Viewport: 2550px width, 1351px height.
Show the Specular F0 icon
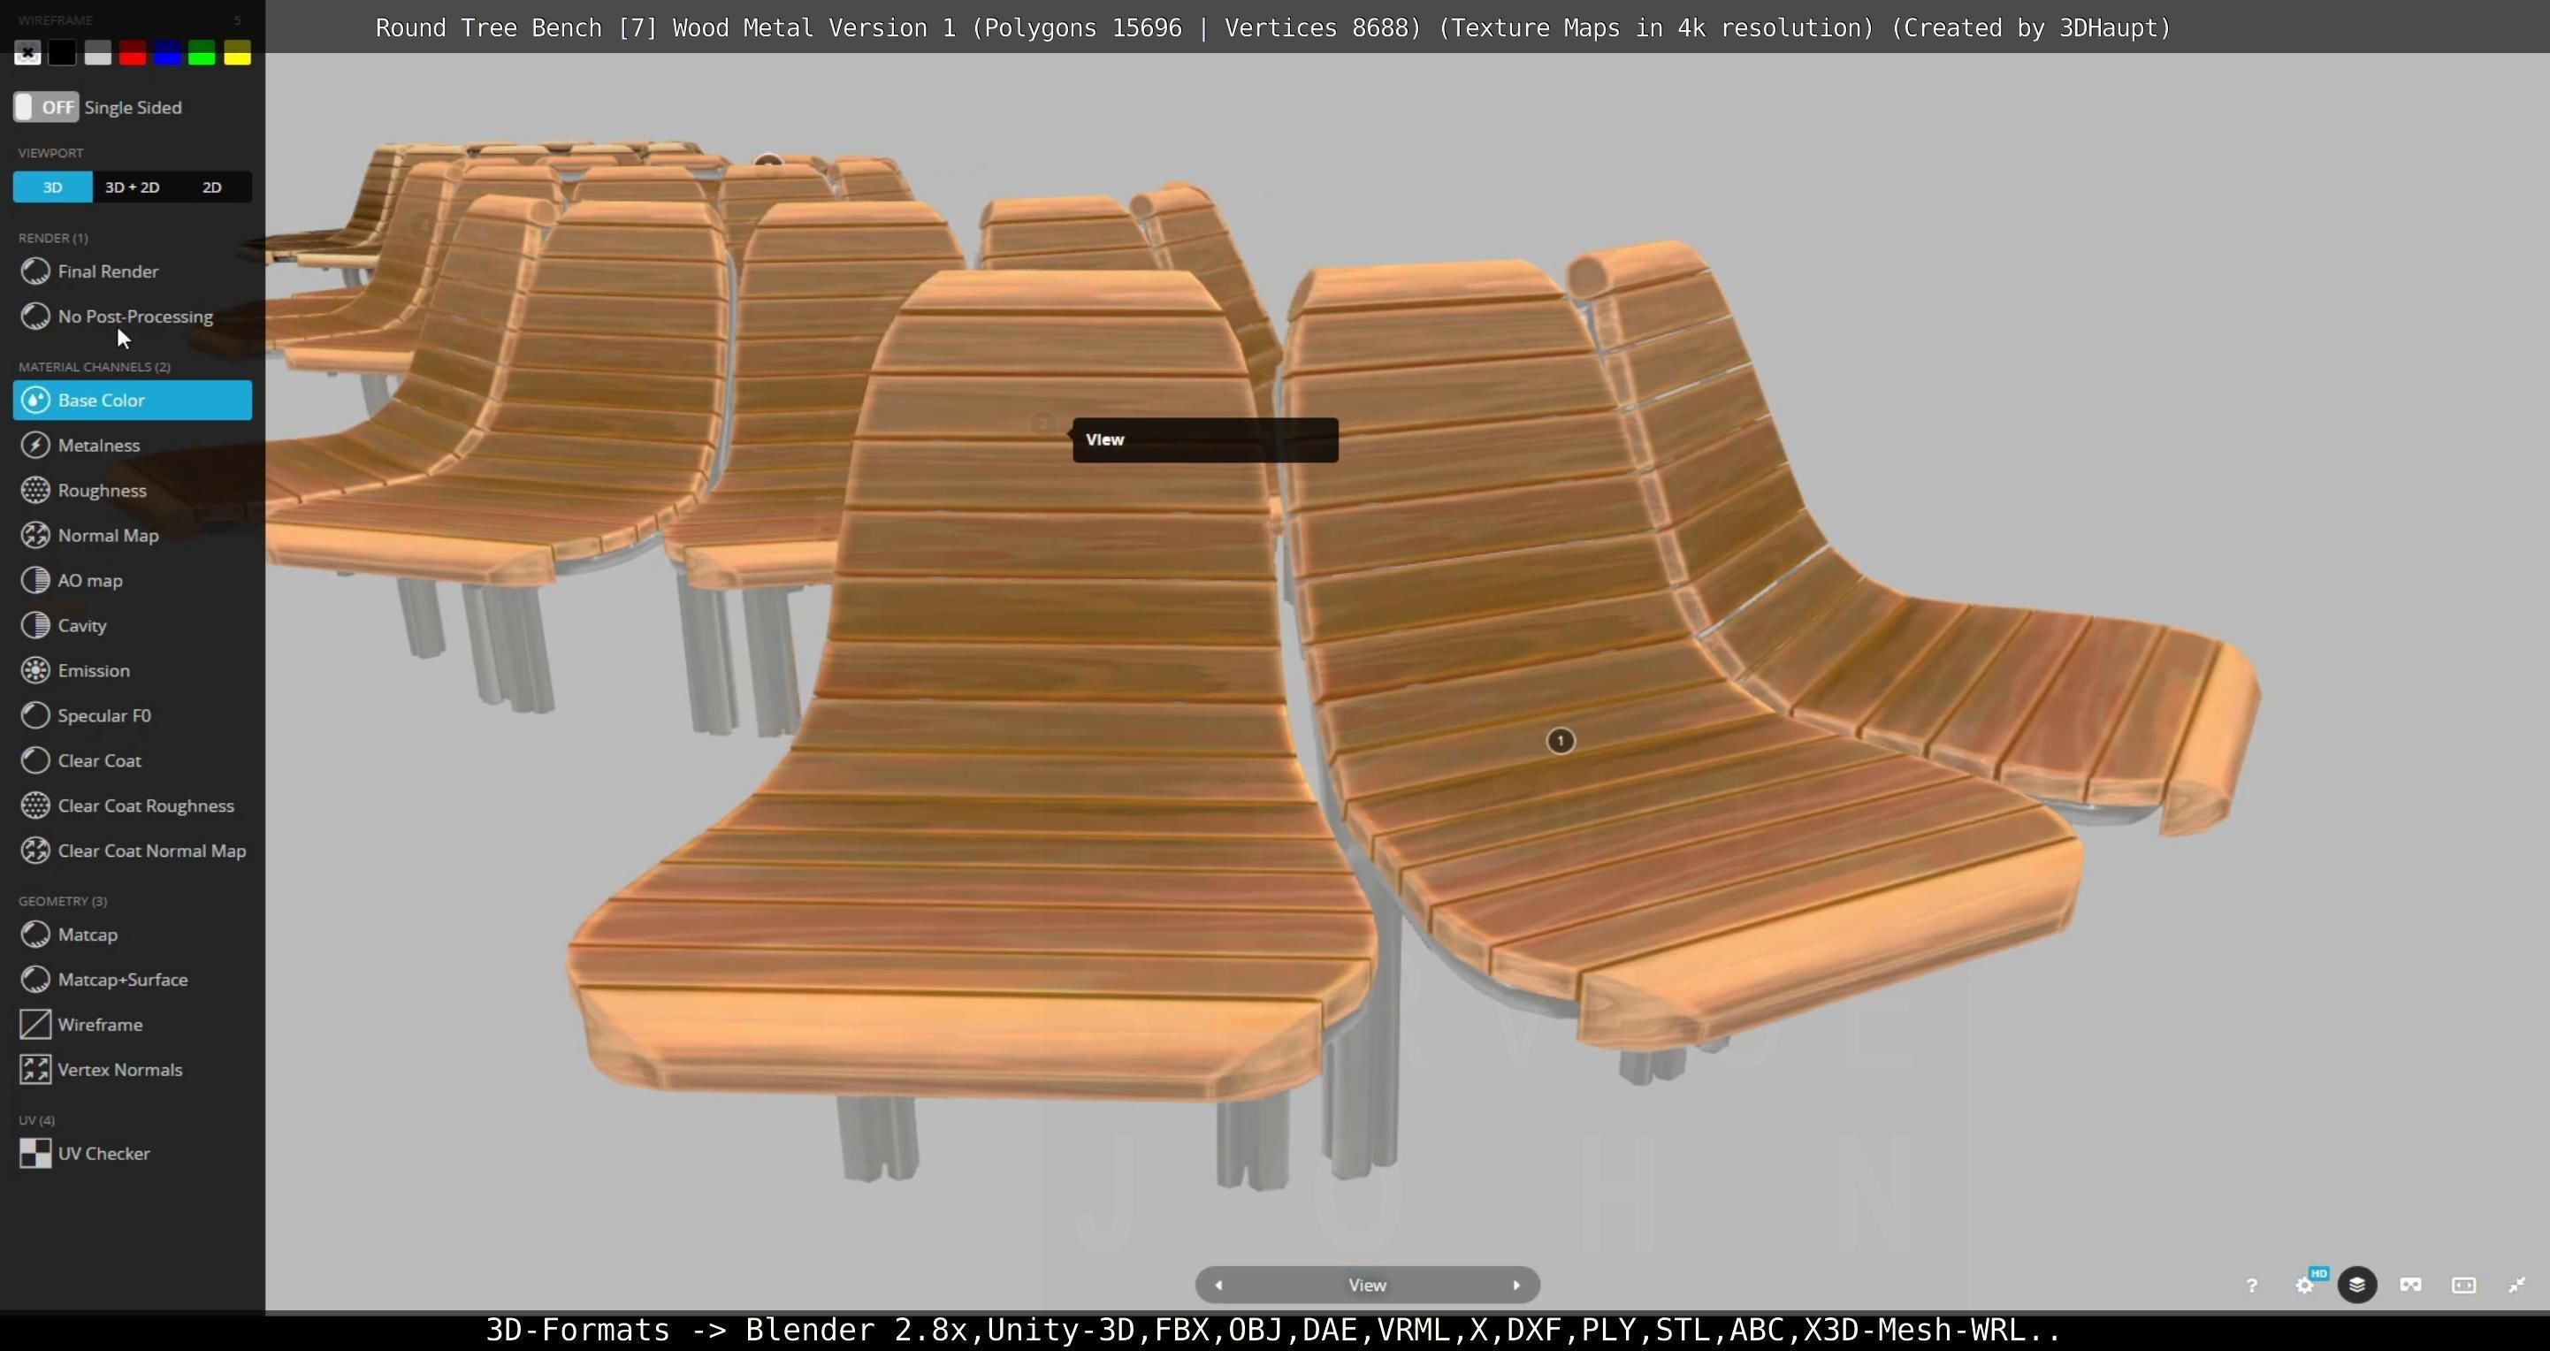(35, 715)
